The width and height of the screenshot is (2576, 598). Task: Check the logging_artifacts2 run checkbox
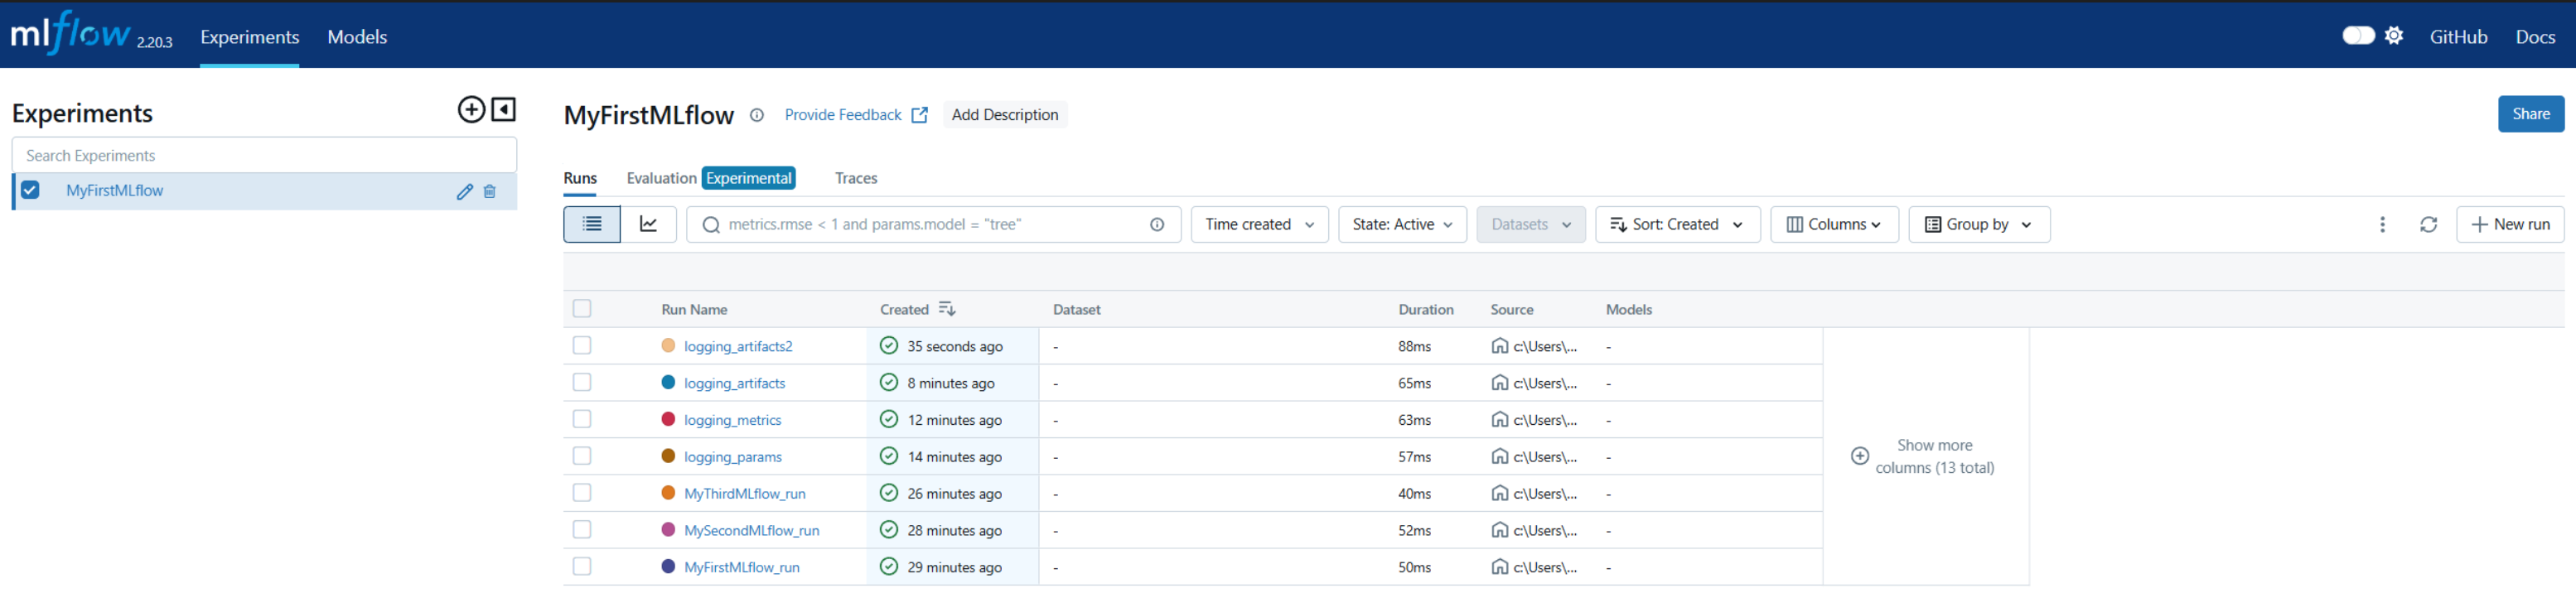tap(582, 346)
